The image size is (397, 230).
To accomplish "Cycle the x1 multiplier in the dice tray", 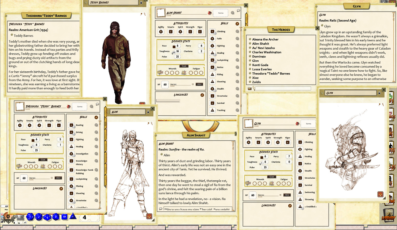I will 25,223.
